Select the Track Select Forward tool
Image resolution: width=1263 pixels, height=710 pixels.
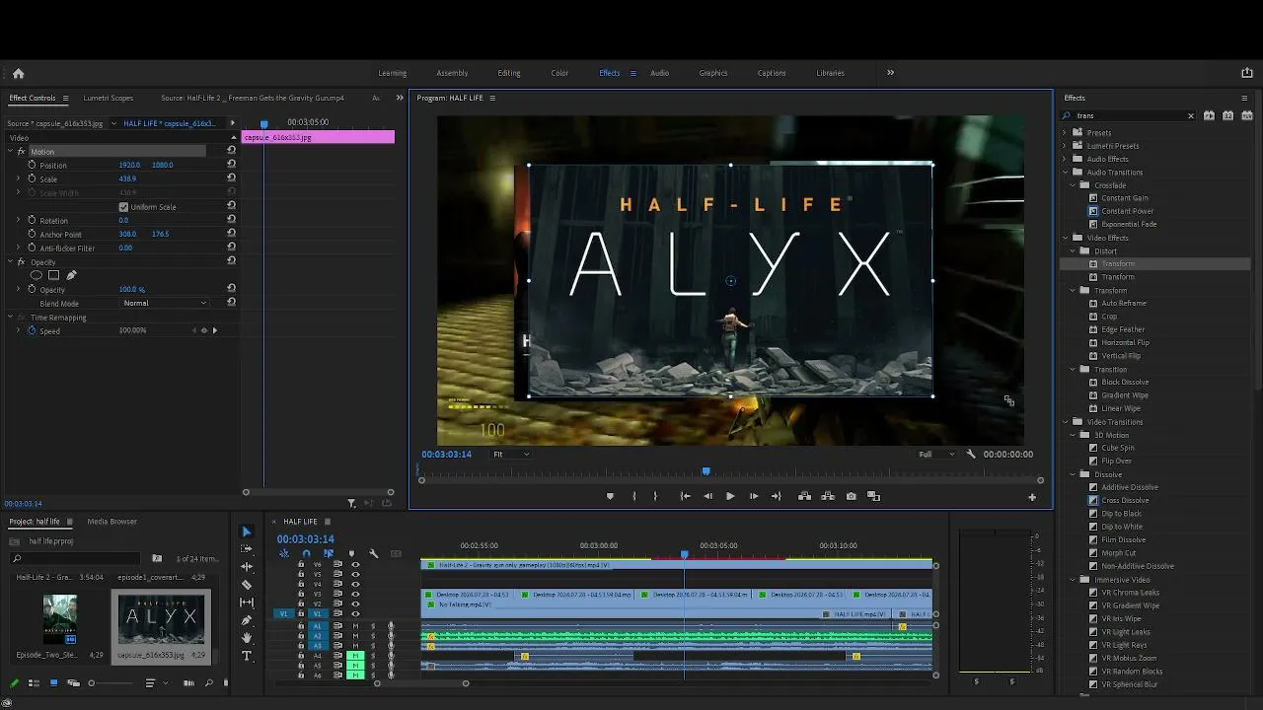pos(247,549)
